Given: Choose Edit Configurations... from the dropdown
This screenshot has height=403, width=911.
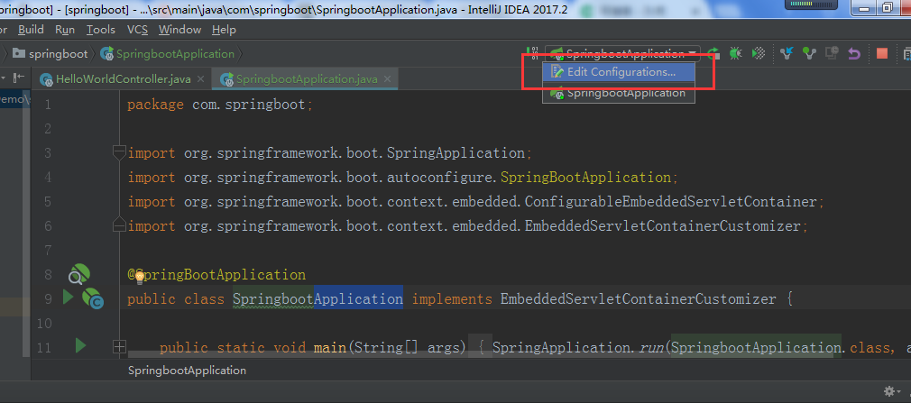Looking at the screenshot, I should 619,72.
